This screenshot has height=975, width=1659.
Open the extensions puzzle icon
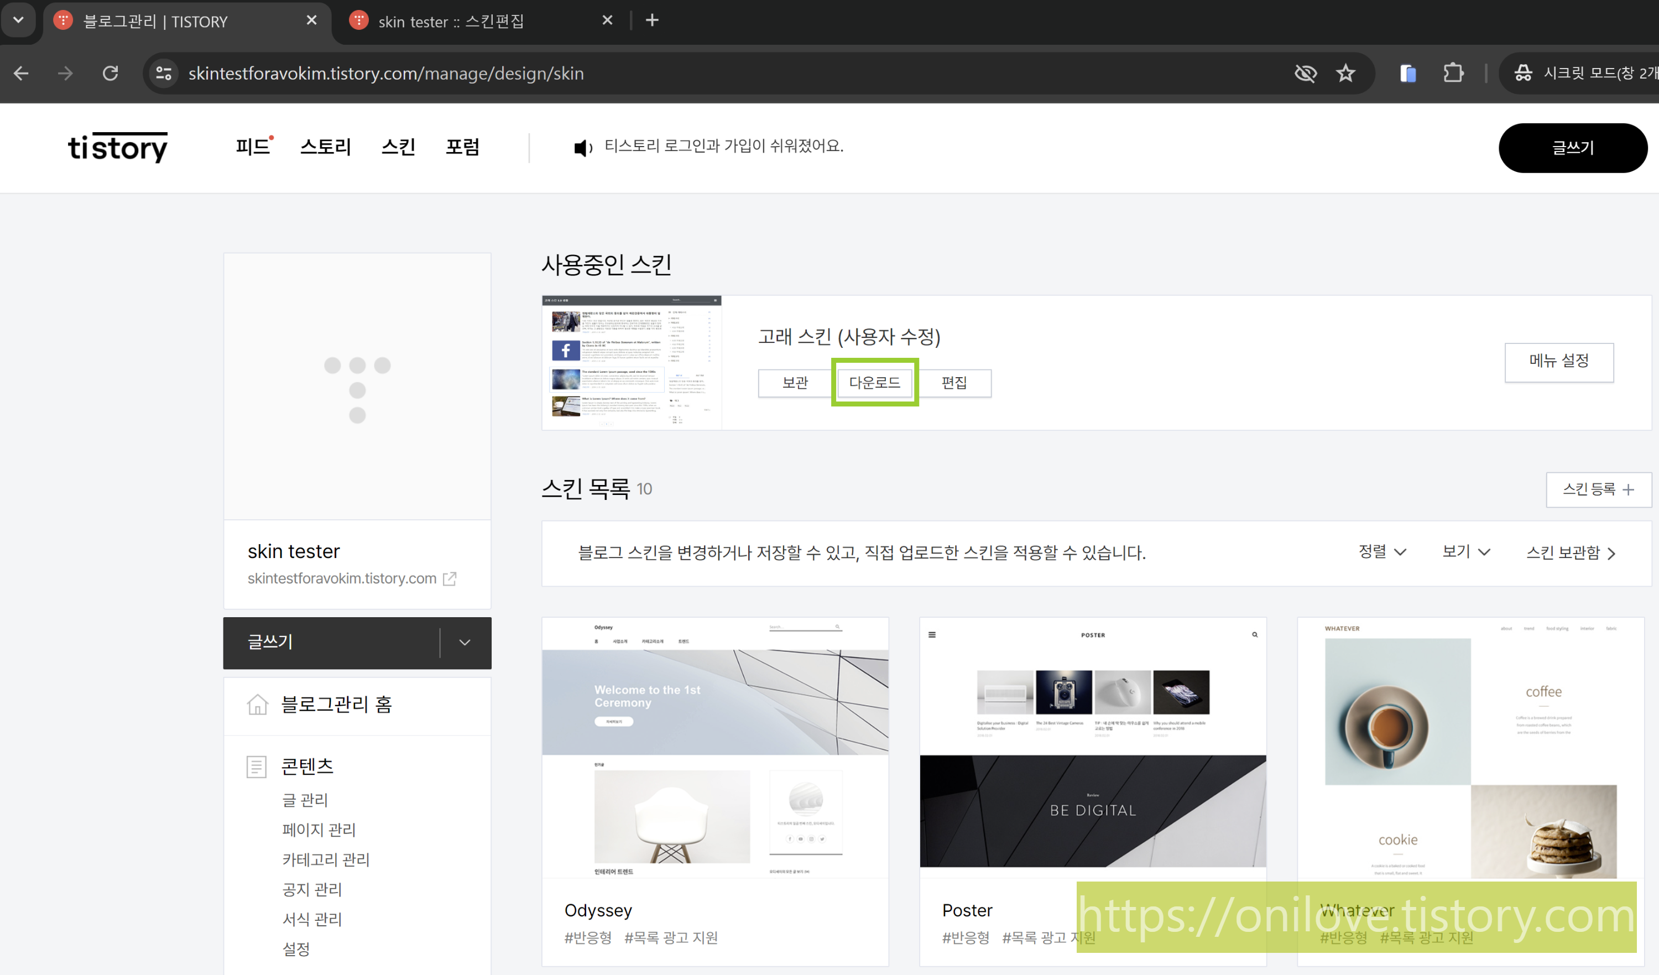pos(1453,73)
